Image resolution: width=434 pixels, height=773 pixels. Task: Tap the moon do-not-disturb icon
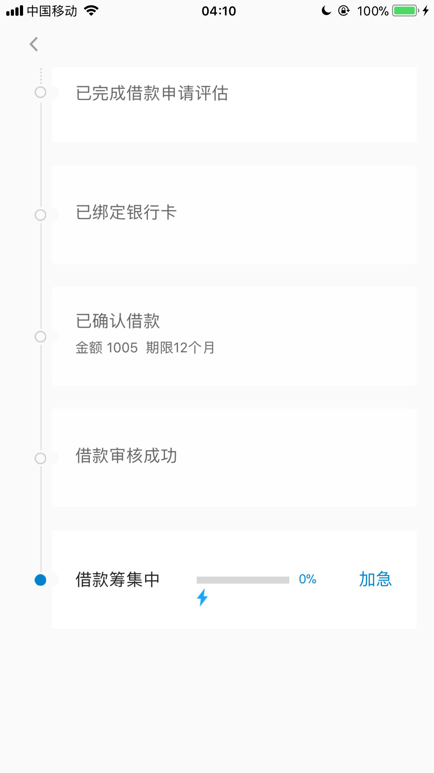coord(326,11)
